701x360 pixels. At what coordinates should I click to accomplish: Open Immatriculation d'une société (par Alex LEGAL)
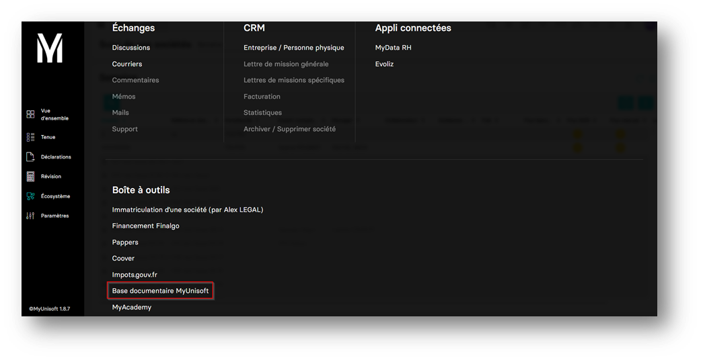coord(188,210)
